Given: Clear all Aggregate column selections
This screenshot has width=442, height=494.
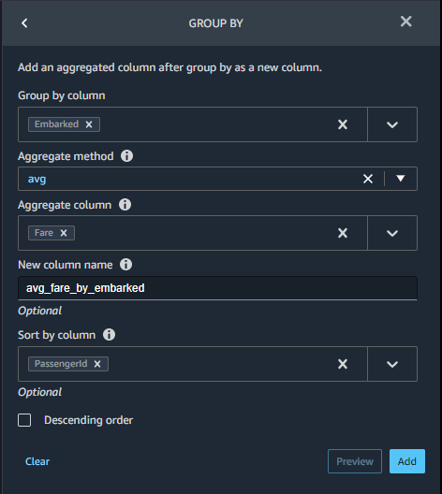Looking at the screenshot, I should coord(343,233).
